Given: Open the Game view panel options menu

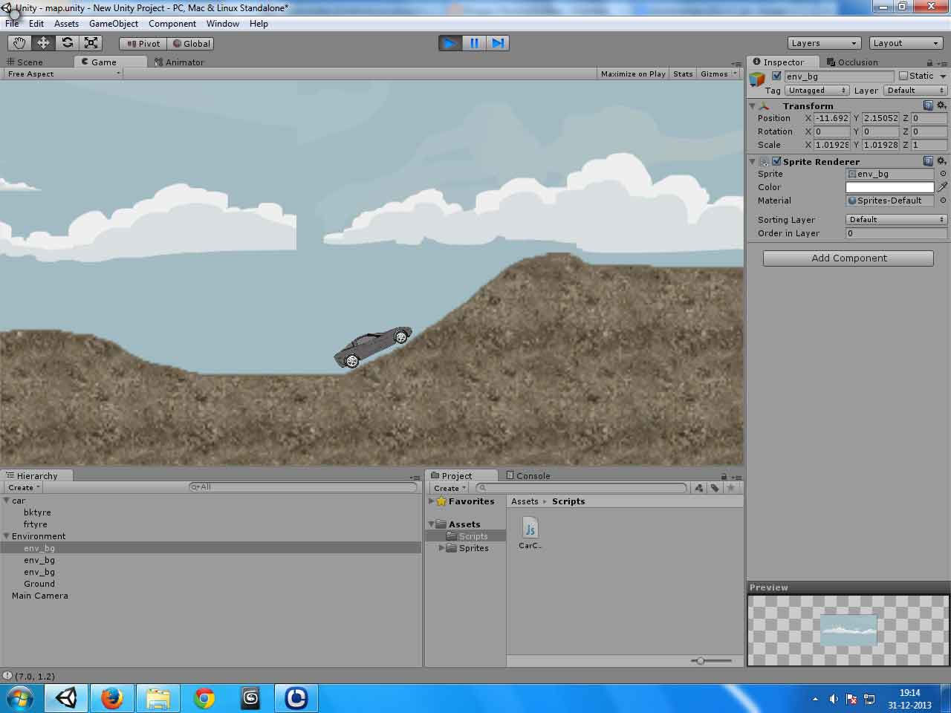Looking at the screenshot, I should click(736, 64).
